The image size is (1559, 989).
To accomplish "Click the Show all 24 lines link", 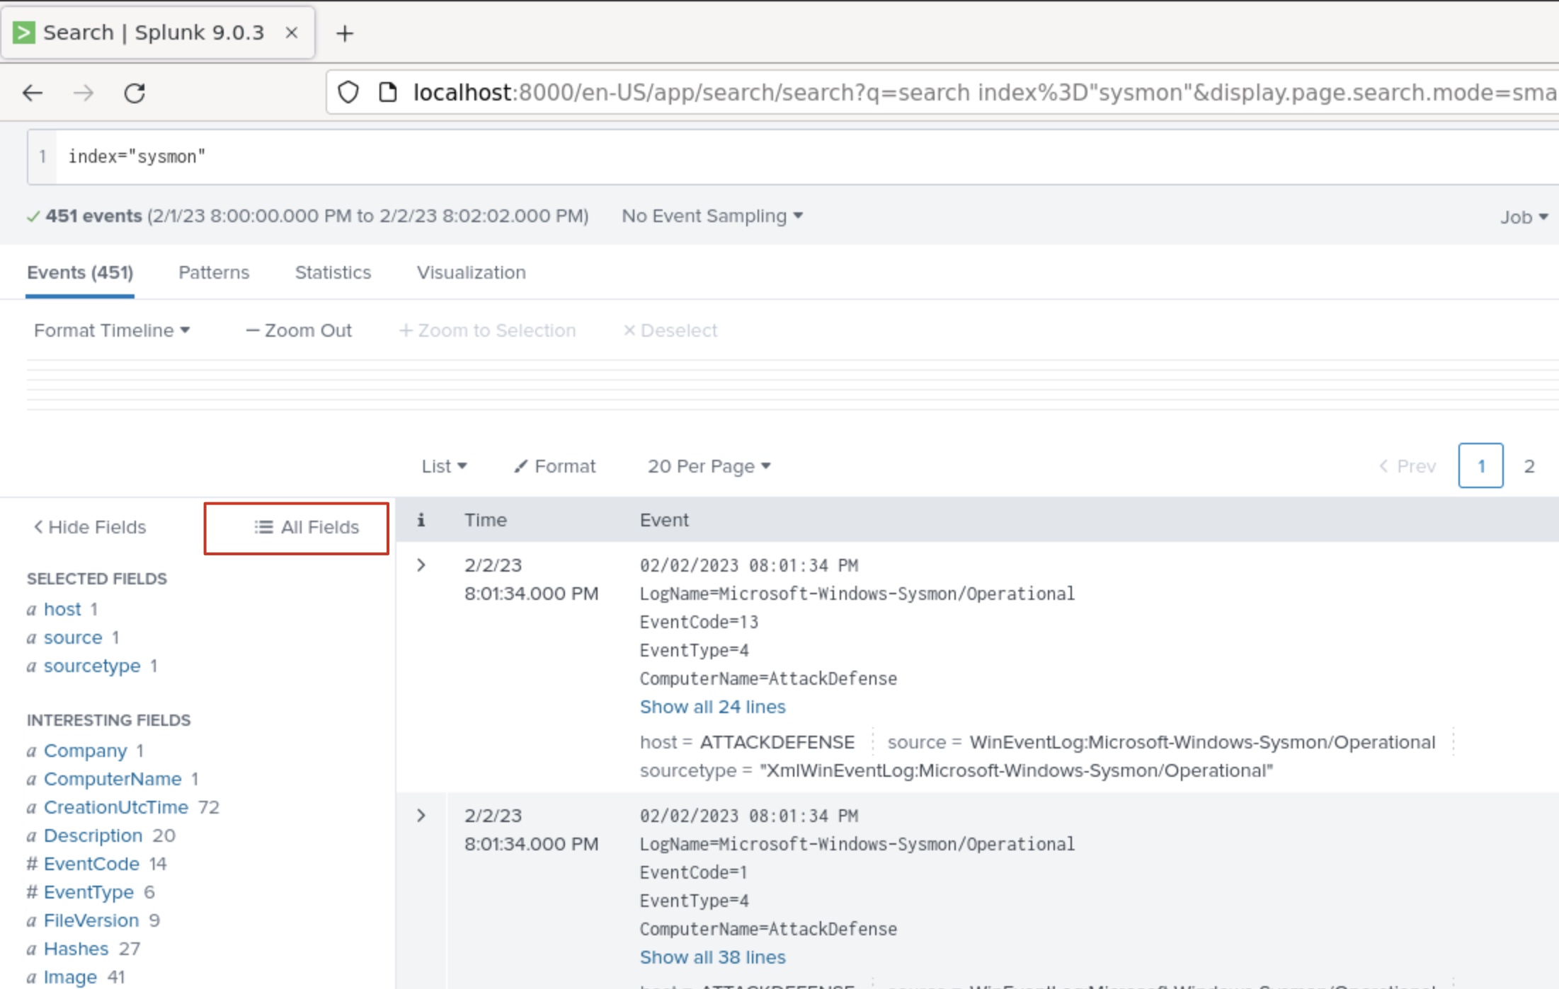I will click(x=712, y=707).
